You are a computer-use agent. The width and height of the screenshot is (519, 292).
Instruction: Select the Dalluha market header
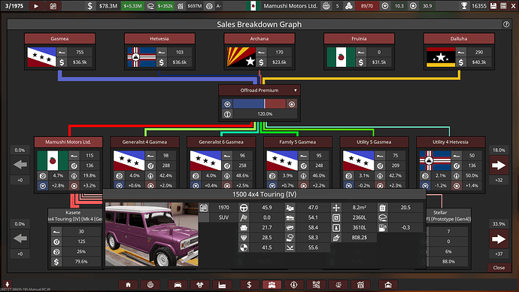pyautogui.click(x=459, y=38)
